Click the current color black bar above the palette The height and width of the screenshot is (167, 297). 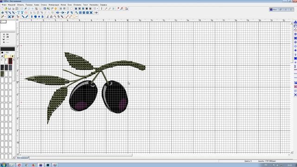click(x=7, y=49)
